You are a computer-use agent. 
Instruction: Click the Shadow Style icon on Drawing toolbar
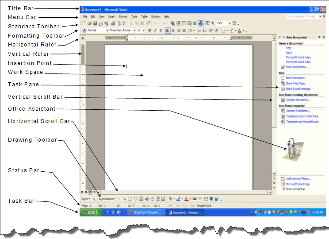point(211,199)
